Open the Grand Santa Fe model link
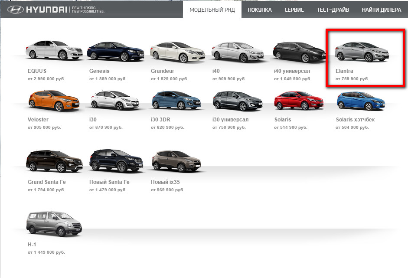 pos(46,182)
